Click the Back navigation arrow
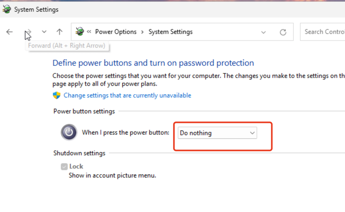Screen dimensions: 345x212 click(10, 32)
